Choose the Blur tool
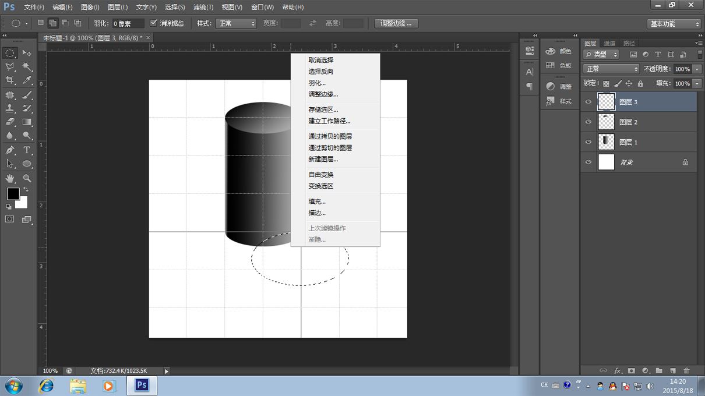The image size is (705, 396). [x=10, y=136]
